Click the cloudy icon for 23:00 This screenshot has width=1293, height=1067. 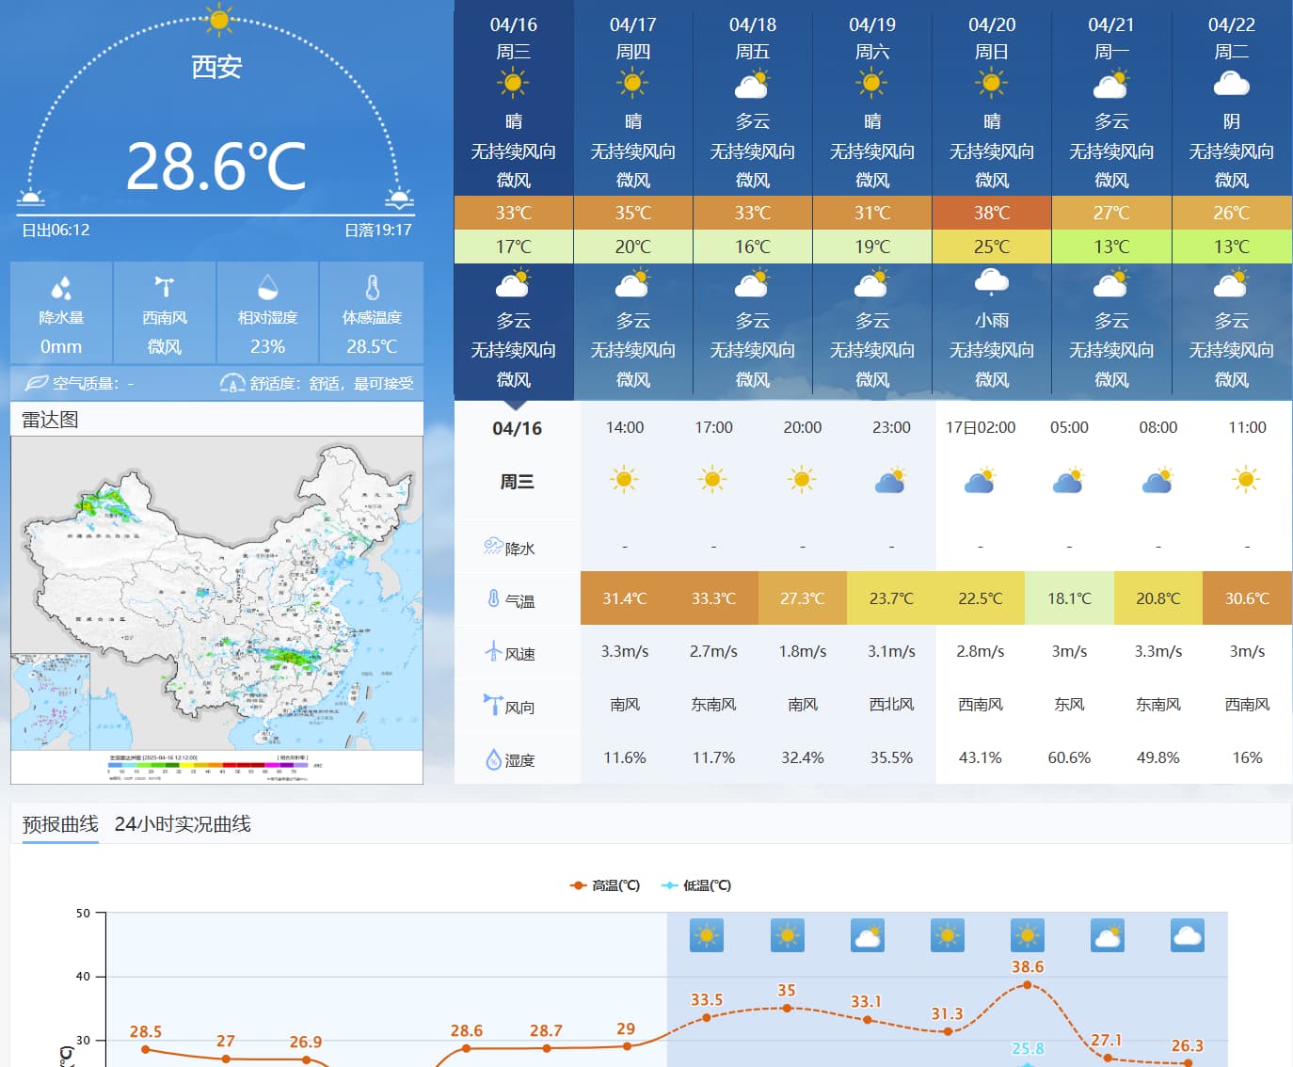pyautogui.click(x=890, y=481)
